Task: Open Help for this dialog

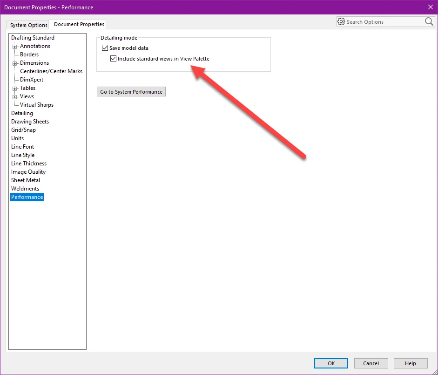Action: [x=410, y=363]
